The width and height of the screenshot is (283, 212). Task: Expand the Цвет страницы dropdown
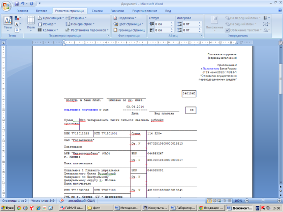tap(129, 24)
